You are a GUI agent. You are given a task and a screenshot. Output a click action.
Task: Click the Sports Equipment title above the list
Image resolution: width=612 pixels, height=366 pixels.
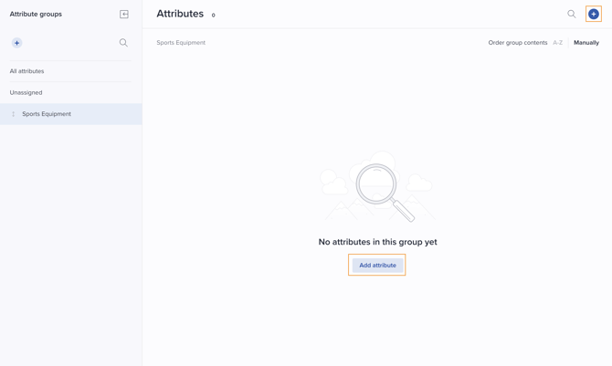pyautogui.click(x=181, y=43)
